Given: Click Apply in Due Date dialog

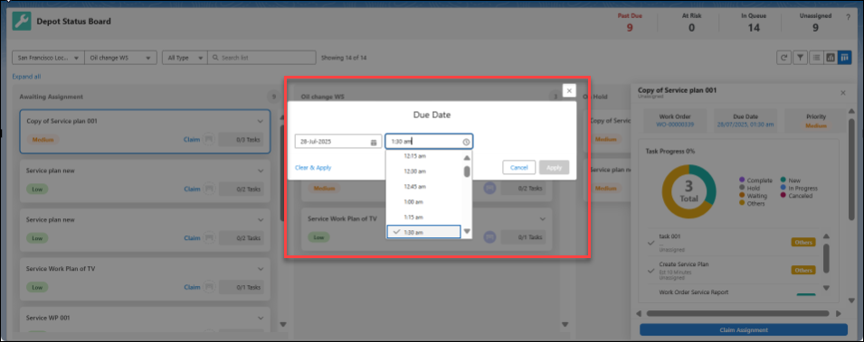Looking at the screenshot, I should (x=555, y=167).
